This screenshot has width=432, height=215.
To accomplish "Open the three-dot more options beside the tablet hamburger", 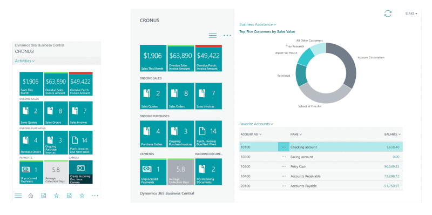I will click(227, 35).
